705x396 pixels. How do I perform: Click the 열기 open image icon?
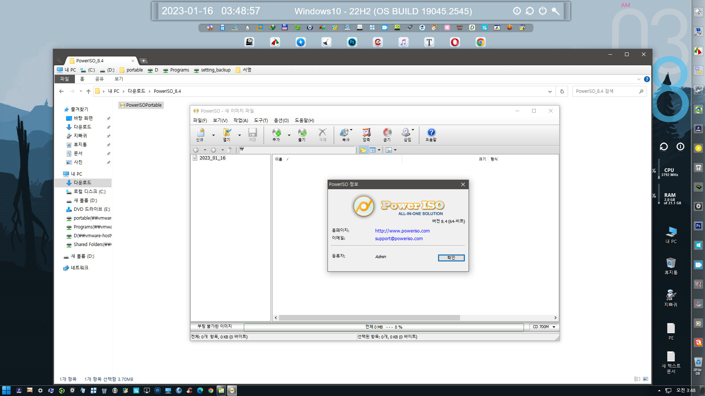pyautogui.click(x=227, y=135)
